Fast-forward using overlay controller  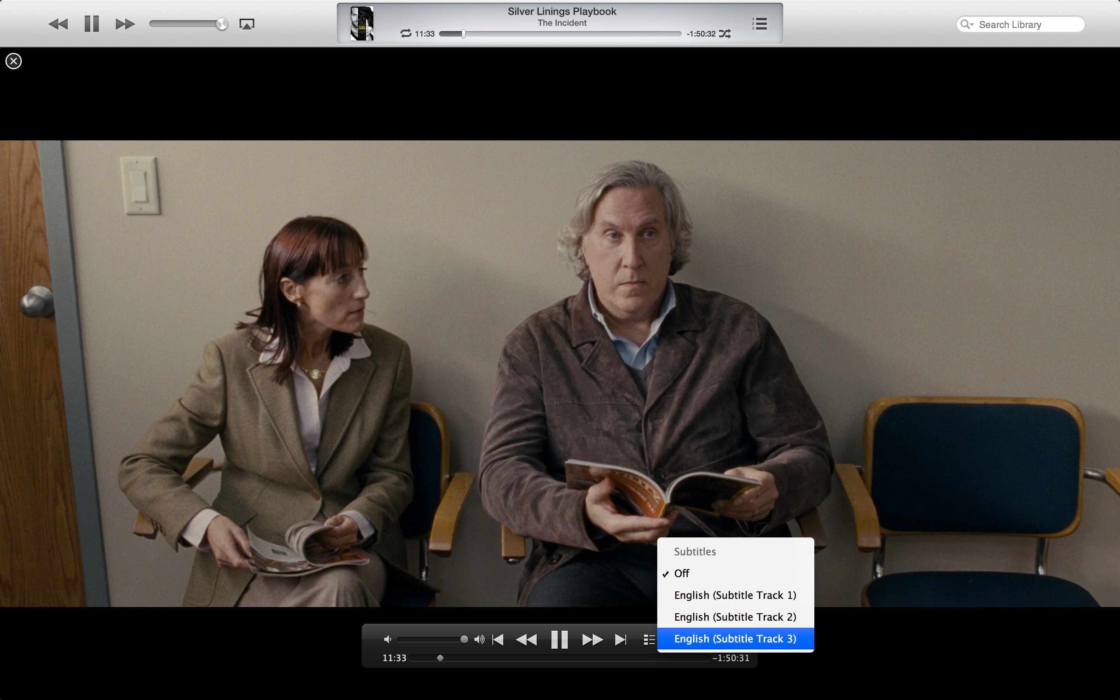[x=592, y=639]
